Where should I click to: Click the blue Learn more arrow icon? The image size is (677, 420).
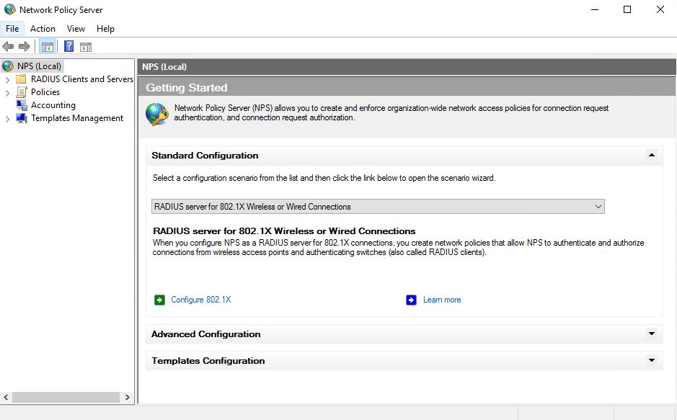[412, 300]
